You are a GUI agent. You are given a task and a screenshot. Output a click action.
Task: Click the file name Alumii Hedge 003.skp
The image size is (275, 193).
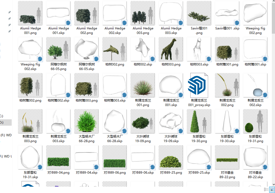171,30
